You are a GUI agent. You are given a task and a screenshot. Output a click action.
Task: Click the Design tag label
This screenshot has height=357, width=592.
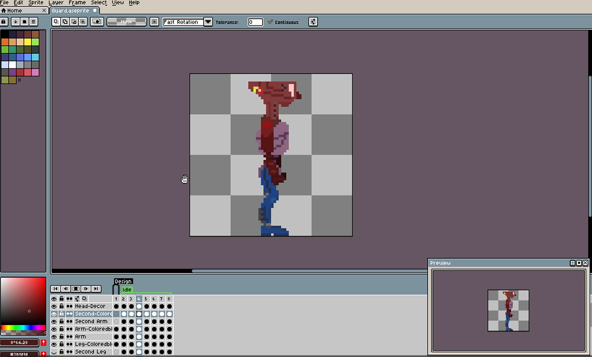coord(123,282)
